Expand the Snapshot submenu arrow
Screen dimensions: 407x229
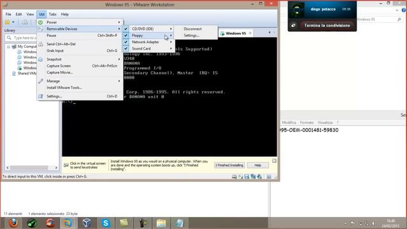click(x=119, y=59)
